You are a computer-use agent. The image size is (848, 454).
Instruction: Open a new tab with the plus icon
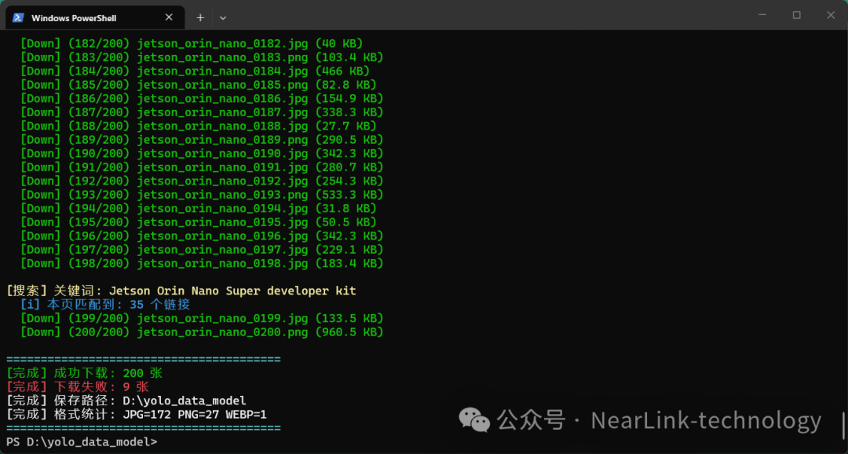pos(199,16)
